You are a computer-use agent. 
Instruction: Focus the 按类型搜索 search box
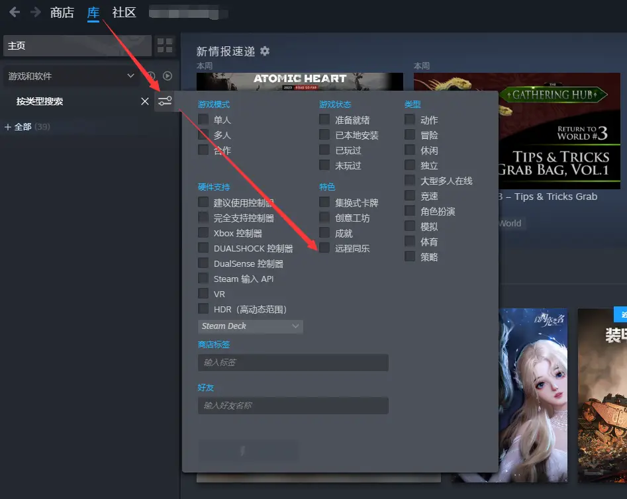pos(76,101)
